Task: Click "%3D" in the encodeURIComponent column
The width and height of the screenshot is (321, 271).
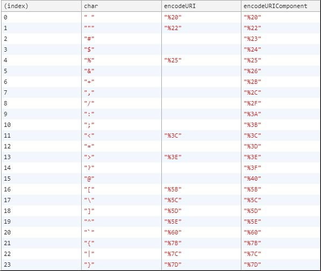Action: 252,146
